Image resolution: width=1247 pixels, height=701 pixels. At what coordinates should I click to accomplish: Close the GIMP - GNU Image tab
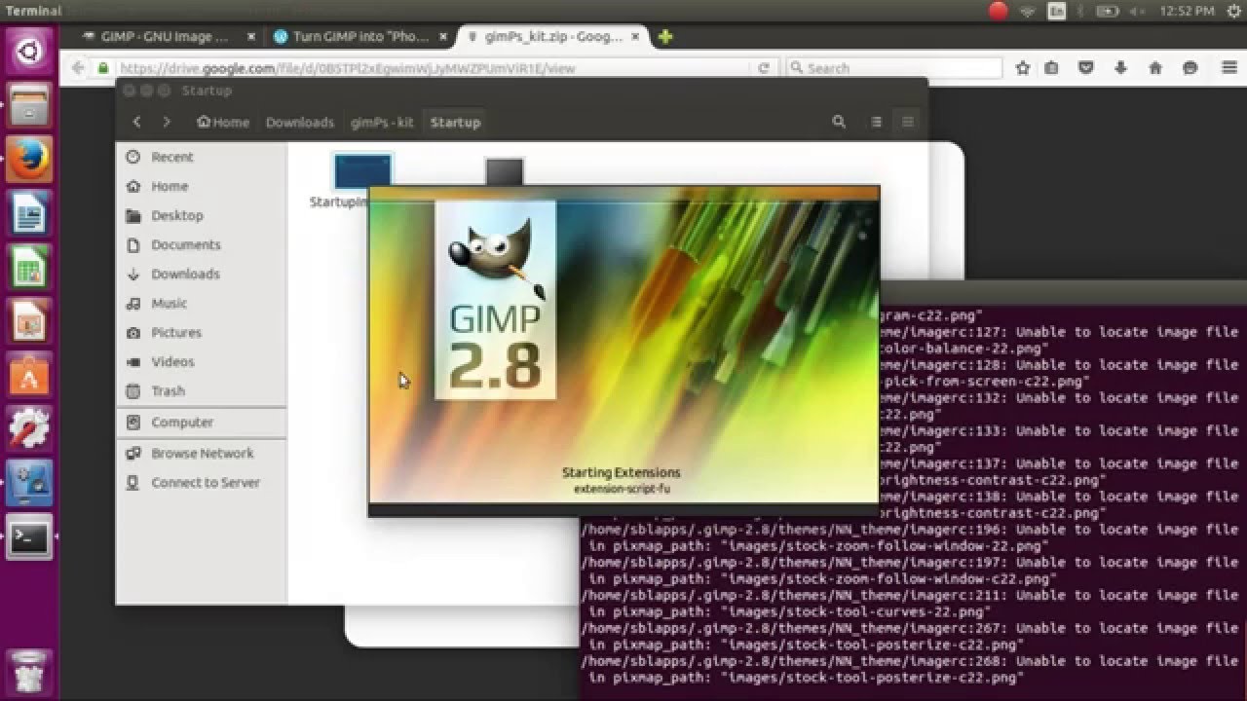(x=251, y=37)
